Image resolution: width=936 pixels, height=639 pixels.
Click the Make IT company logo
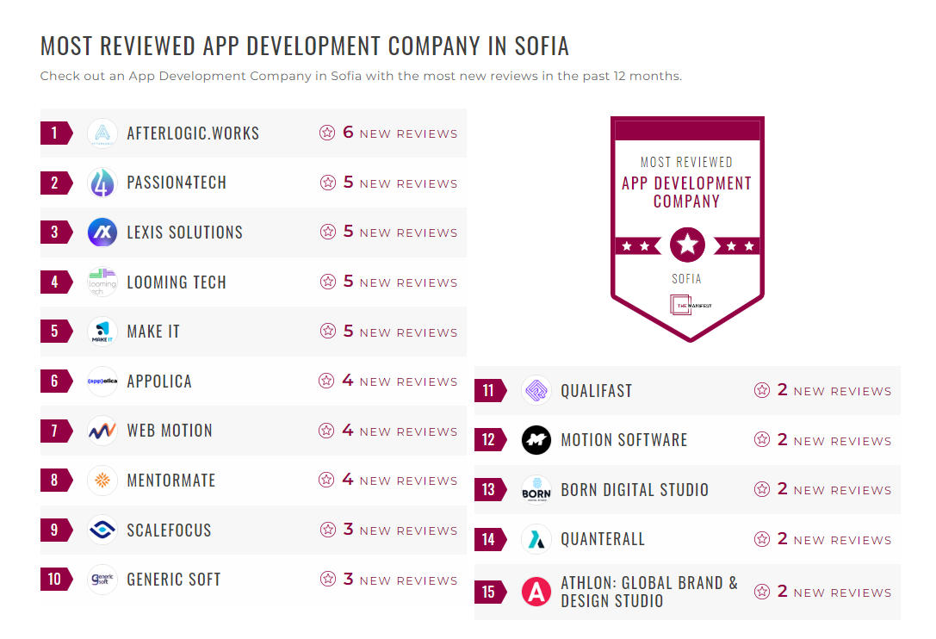pyautogui.click(x=102, y=332)
